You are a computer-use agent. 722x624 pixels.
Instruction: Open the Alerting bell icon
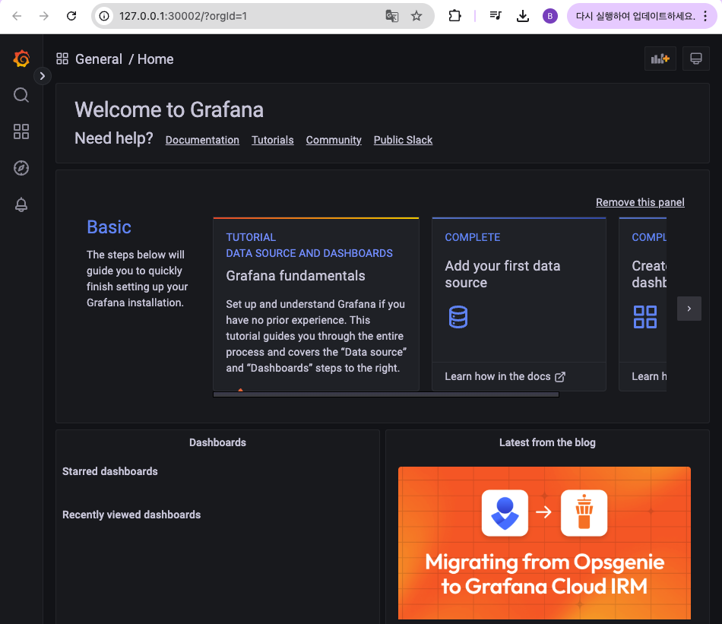pos(21,204)
